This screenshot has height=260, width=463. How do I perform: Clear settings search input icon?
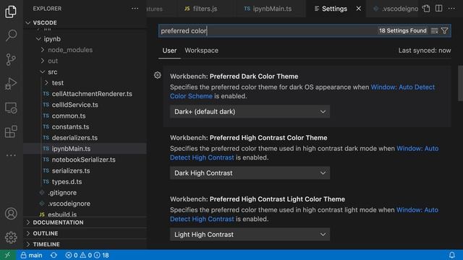tap(434, 30)
